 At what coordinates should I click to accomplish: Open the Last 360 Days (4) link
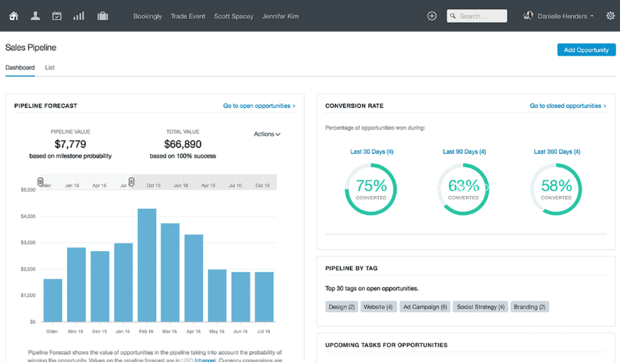click(x=557, y=152)
